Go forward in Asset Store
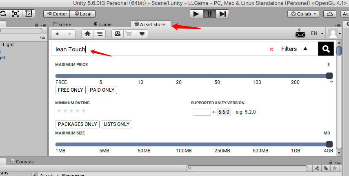Viewport: 349px width, 176px height. pos(69,34)
